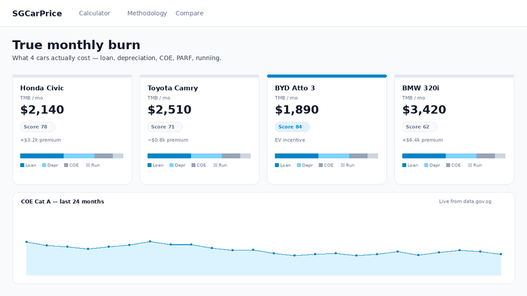527x296 pixels.
Task: Click the Score 62 badge
Action: coord(420,127)
